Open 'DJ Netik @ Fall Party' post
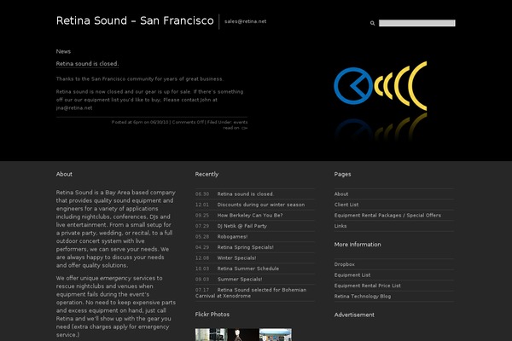Image resolution: width=512 pixels, height=341 pixels. pos(242,226)
